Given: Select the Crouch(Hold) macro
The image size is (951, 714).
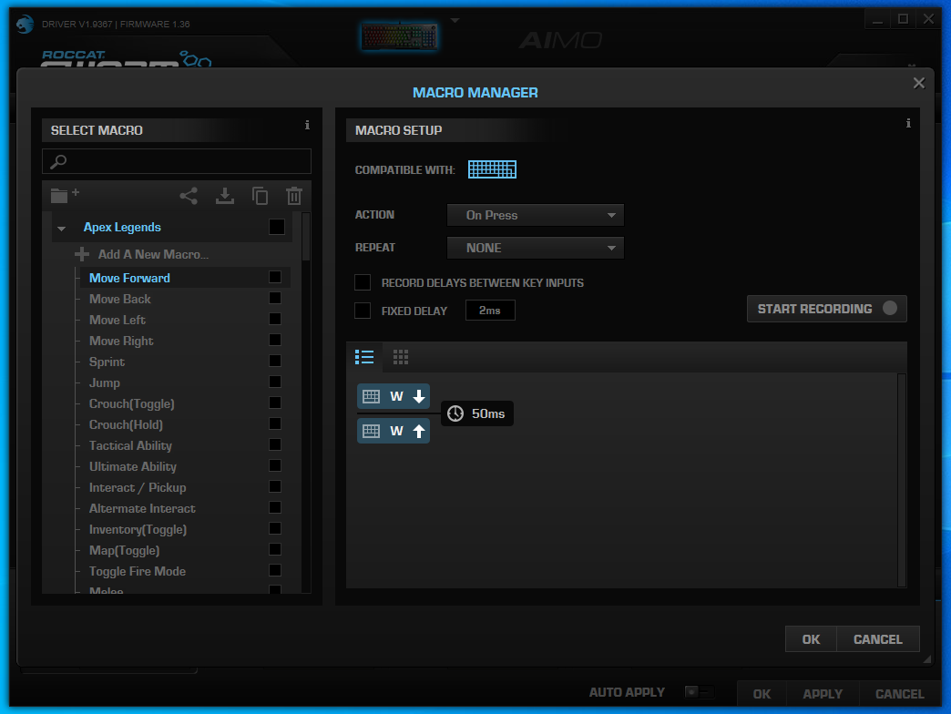Looking at the screenshot, I should point(126,425).
